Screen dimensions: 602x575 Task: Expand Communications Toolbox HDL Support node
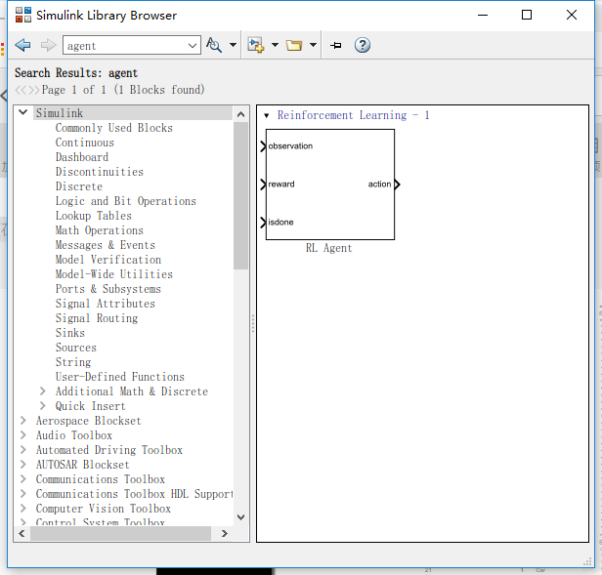[x=23, y=494]
